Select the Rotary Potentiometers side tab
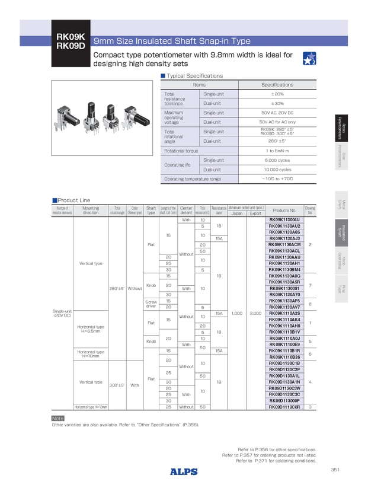This screenshot has height=504, width=368. pos(341,128)
